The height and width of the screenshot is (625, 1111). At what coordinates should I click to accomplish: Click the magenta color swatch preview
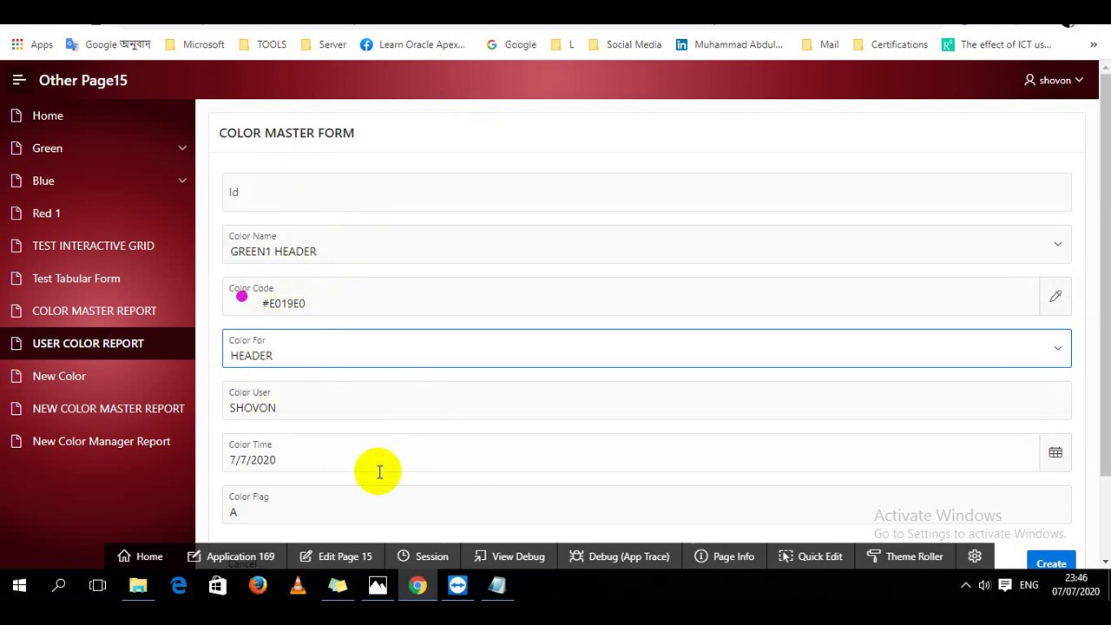[242, 297]
